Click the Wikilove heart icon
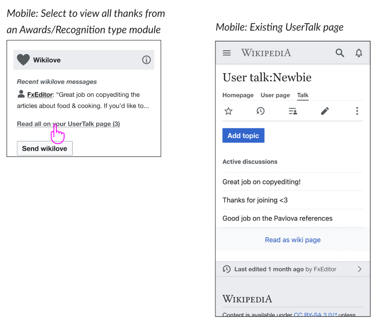380x327 pixels. (23, 60)
